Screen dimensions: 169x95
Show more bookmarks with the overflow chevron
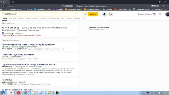165,9
